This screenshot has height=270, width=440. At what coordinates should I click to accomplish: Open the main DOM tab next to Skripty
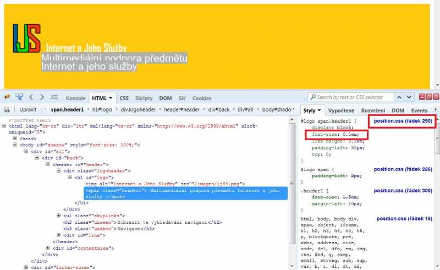click(166, 98)
